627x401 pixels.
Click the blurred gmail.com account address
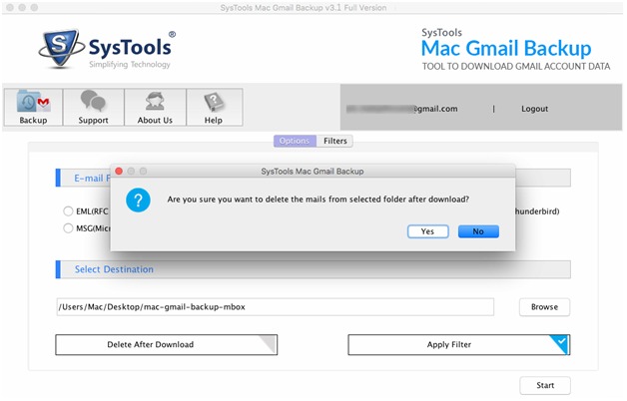402,109
